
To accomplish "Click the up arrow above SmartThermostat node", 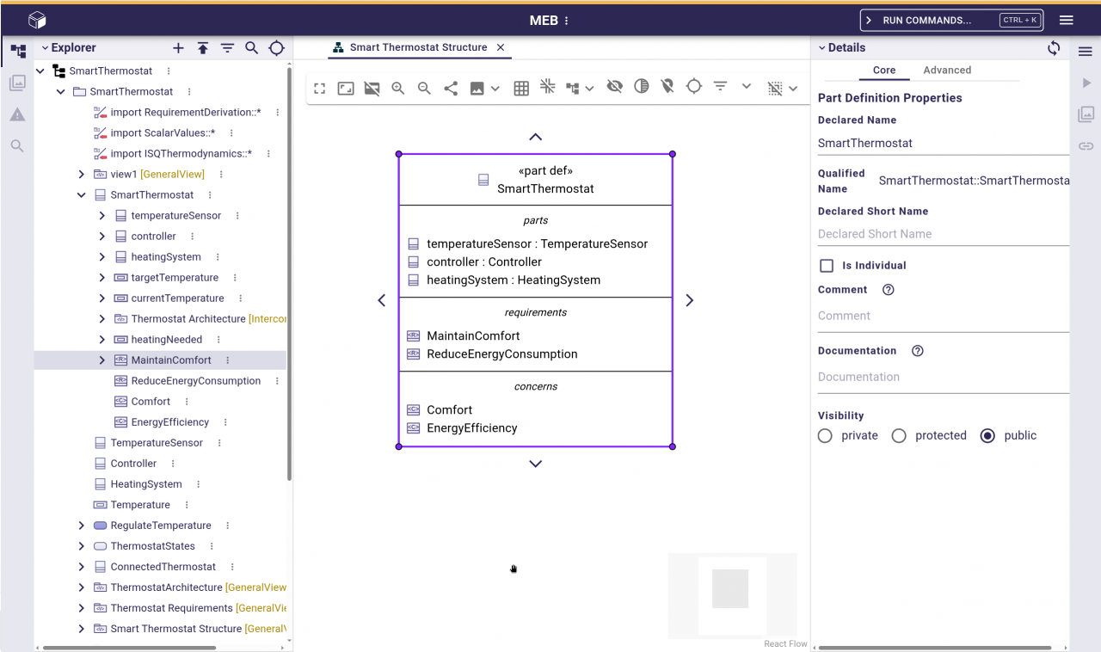I will tap(535, 137).
